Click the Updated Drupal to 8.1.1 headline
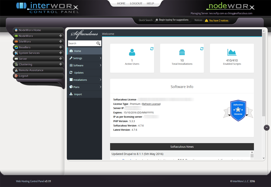The image size is (271, 187). [x=137, y=154]
